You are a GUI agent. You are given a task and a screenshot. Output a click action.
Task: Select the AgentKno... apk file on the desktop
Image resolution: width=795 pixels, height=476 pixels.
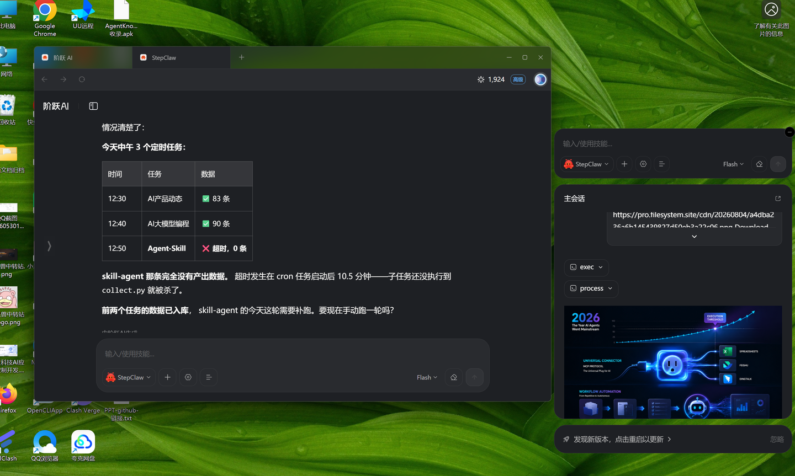coord(121,19)
